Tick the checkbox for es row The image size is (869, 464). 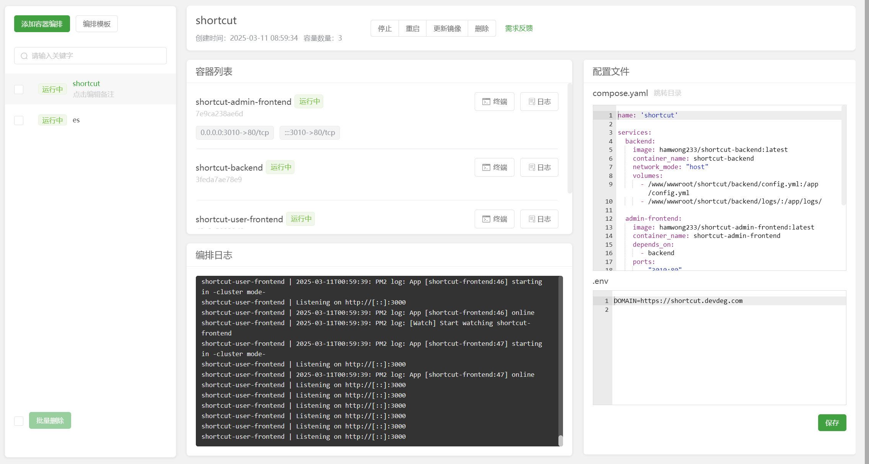19,120
